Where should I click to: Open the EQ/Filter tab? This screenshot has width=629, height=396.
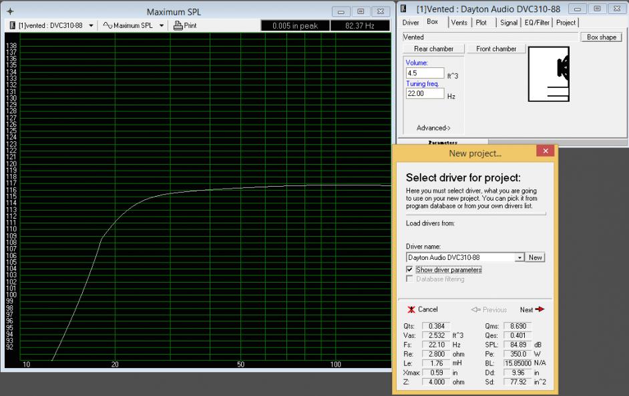tap(537, 23)
